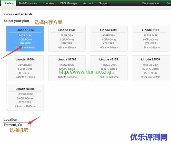
Task: Click the '4 CPU Cores' text
Action: [x=109, y=39]
